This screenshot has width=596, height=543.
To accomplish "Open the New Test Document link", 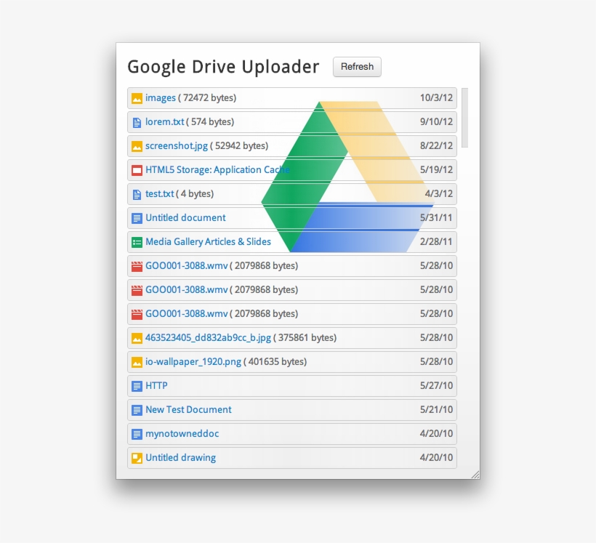I will pyautogui.click(x=188, y=409).
